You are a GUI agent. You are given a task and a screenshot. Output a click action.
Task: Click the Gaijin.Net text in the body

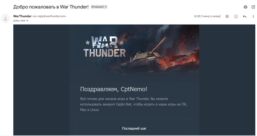(x=124, y=104)
